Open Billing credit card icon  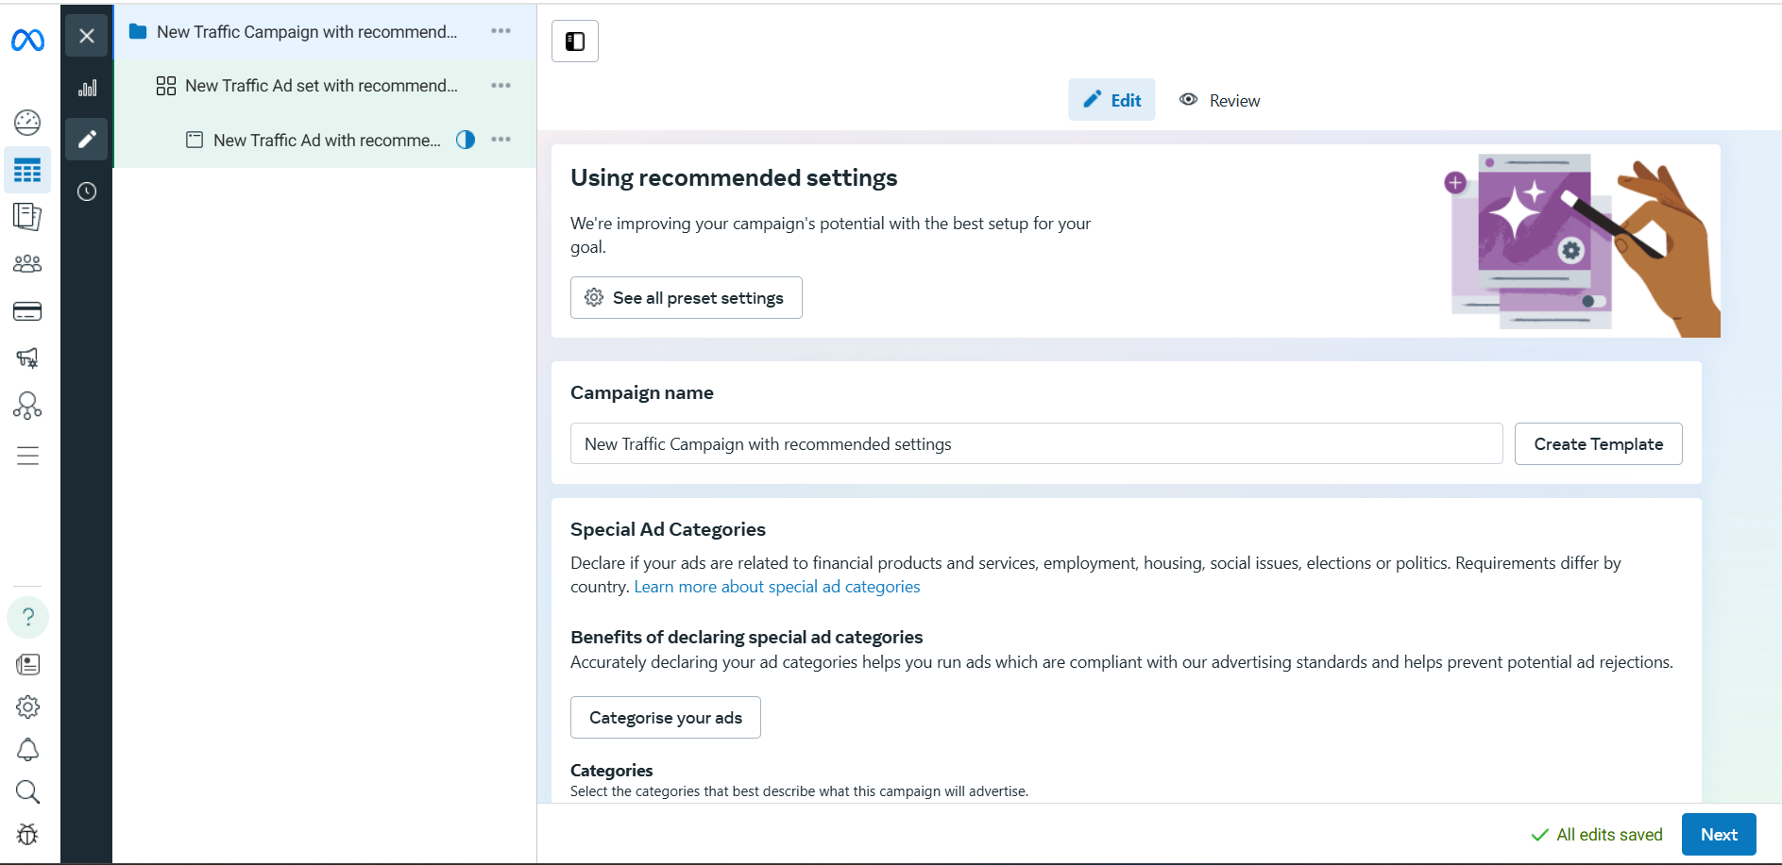[x=27, y=311]
